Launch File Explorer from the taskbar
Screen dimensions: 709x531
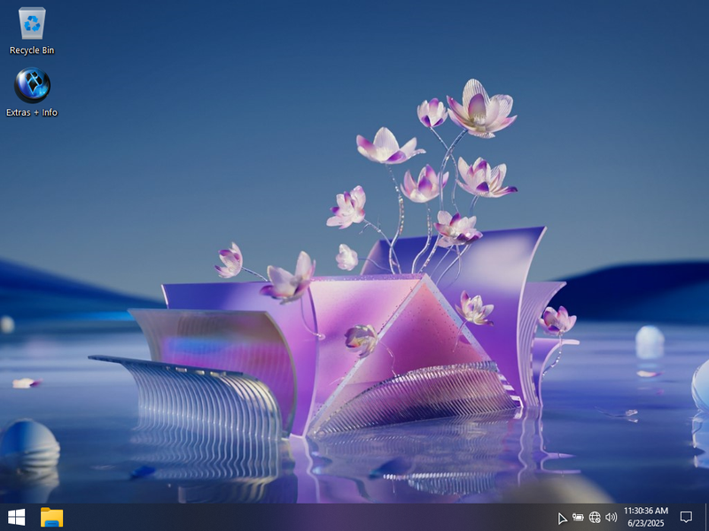[x=51, y=517]
